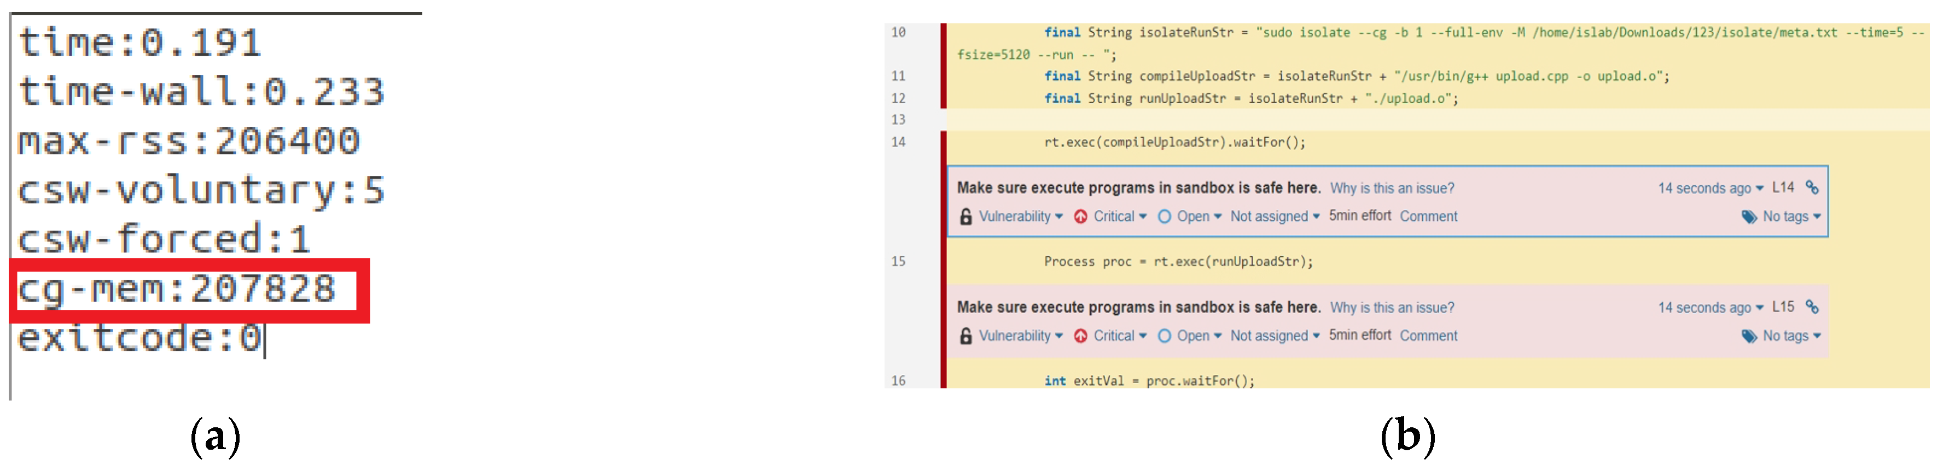The width and height of the screenshot is (1943, 465).
Task: Click the tag icon on the L14 issue
Action: coord(1748,217)
